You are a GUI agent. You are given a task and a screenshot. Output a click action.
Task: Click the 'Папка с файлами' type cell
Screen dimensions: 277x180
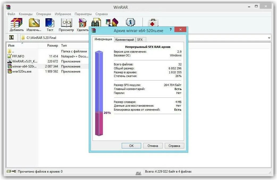click(74, 51)
